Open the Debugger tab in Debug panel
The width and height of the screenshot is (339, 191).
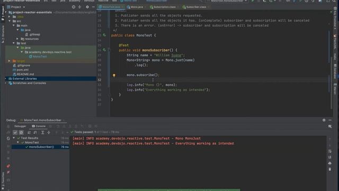coord(20,126)
